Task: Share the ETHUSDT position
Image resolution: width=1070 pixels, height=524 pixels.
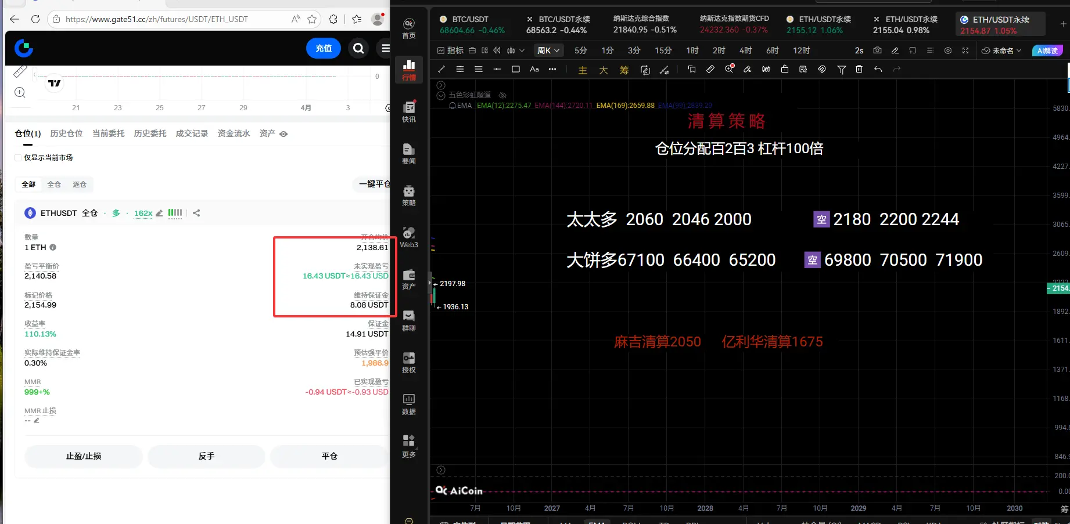Action: tap(196, 213)
